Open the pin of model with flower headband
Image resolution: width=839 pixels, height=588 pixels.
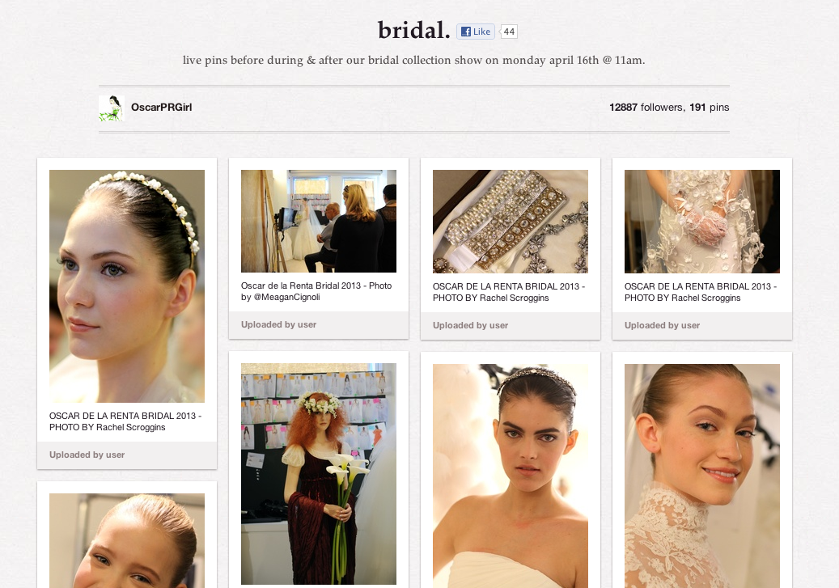(127, 286)
